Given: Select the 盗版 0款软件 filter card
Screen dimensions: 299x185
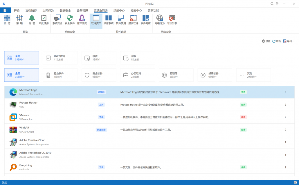Looking at the screenshot, I should pyautogui.click(x=138, y=58).
